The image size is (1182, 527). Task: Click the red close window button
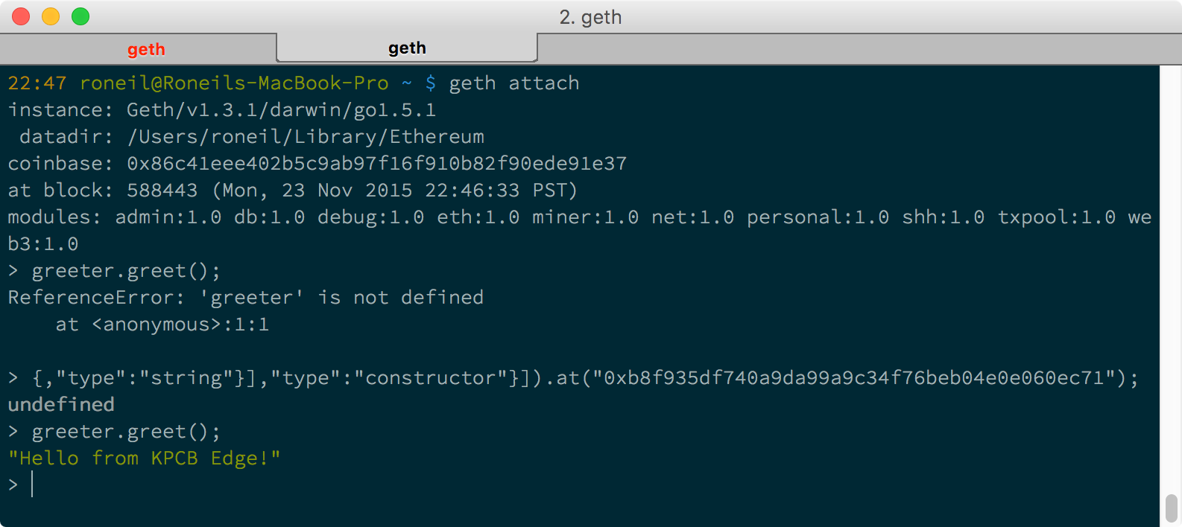tap(21, 16)
